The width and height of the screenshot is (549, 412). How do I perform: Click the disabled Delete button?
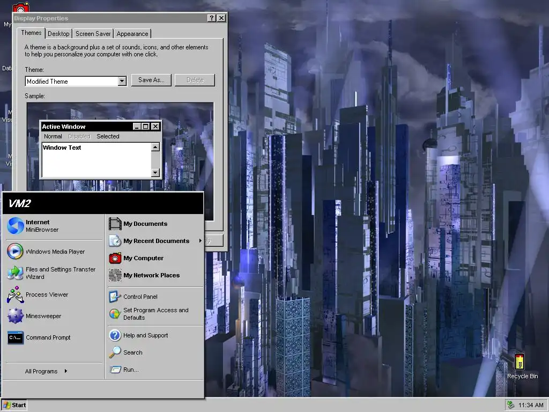(195, 80)
